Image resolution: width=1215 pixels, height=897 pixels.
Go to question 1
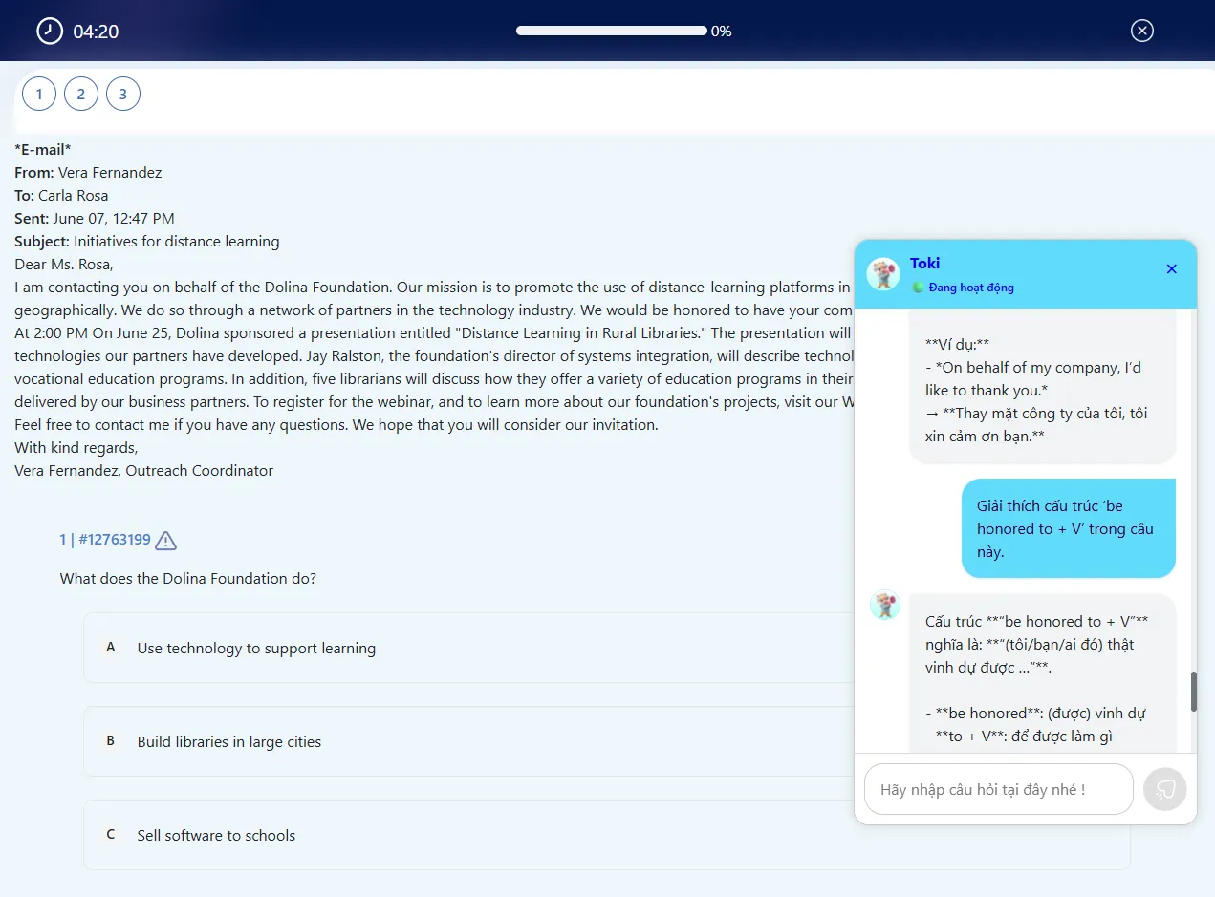point(39,94)
